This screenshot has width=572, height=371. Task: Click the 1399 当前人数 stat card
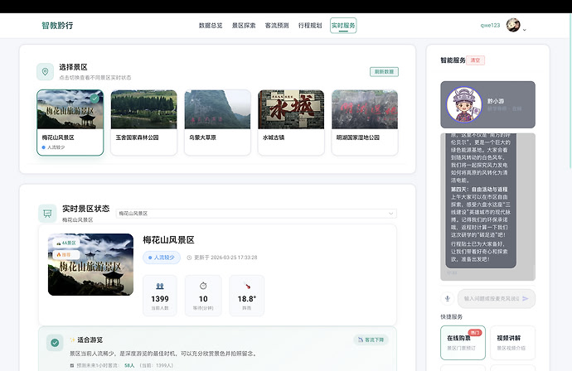[x=160, y=295]
